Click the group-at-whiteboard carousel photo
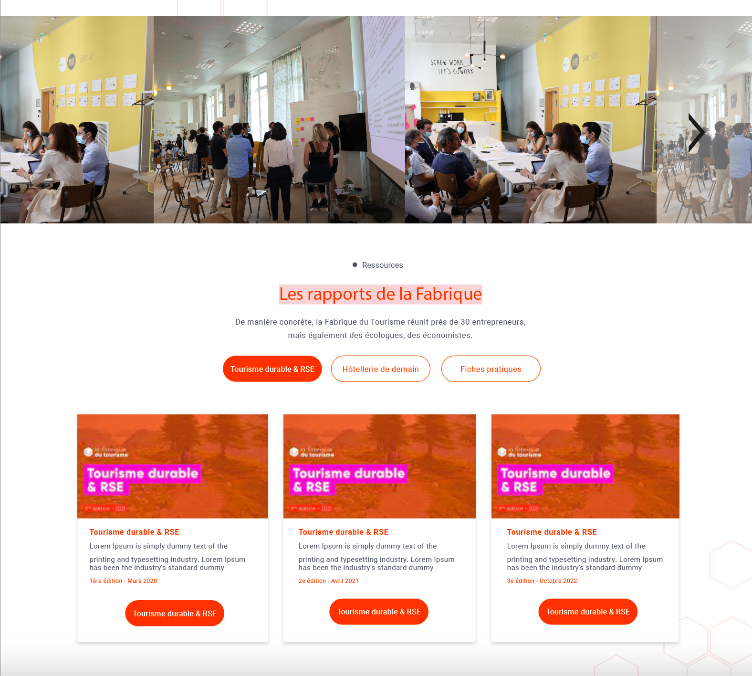752x676 pixels. pos(279,119)
